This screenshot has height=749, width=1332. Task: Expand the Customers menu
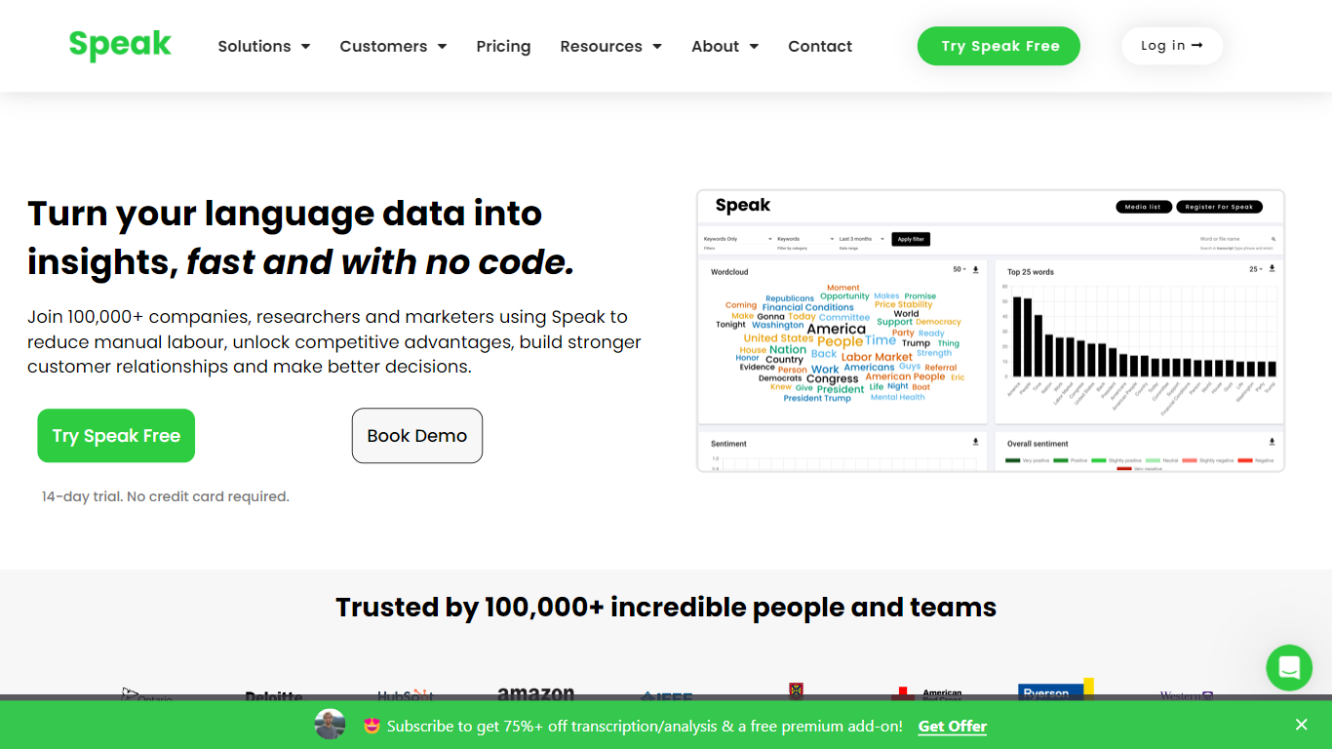coord(393,46)
